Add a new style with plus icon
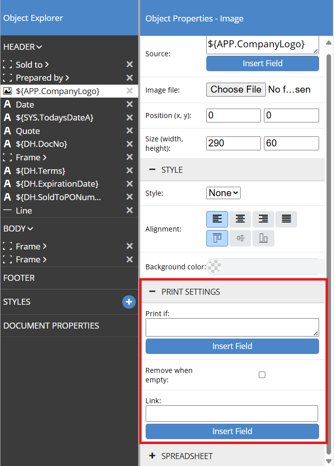 pyautogui.click(x=129, y=302)
